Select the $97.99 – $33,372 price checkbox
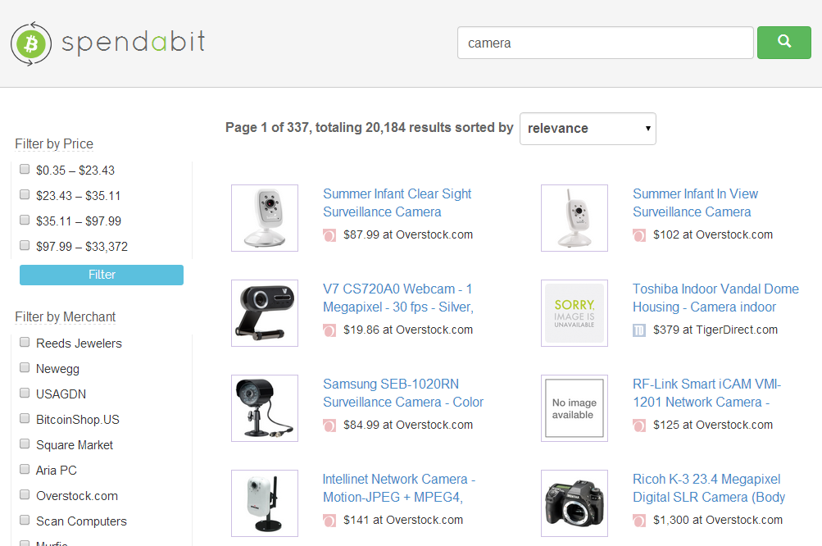822x546 pixels. tap(25, 245)
